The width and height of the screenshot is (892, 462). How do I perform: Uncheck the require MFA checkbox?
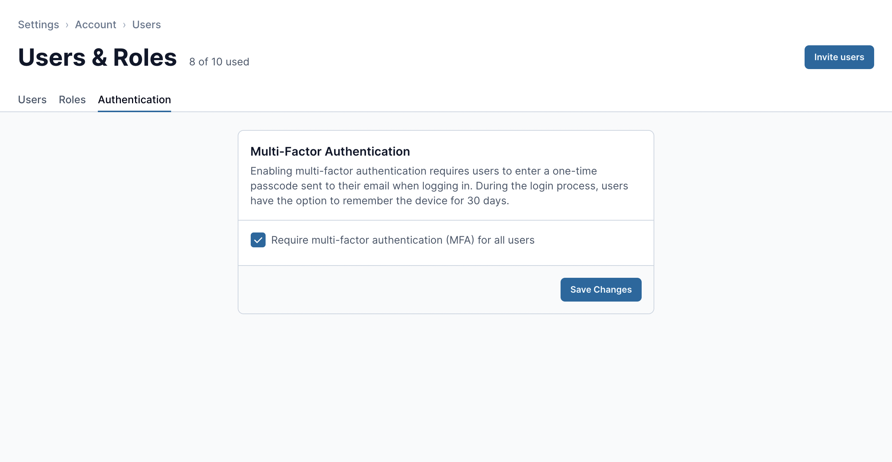(x=258, y=240)
